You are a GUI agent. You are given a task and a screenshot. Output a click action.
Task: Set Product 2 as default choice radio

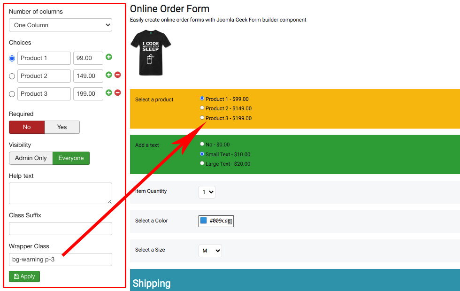tap(12, 76)
